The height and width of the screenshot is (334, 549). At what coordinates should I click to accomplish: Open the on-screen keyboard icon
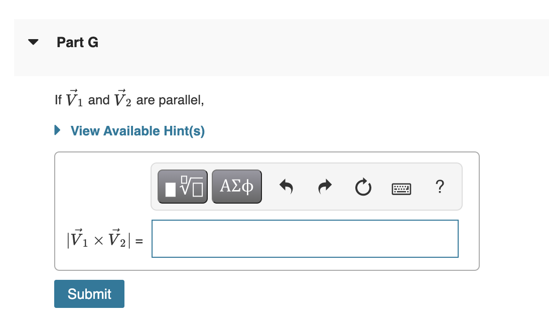click(x=401, y=189)
